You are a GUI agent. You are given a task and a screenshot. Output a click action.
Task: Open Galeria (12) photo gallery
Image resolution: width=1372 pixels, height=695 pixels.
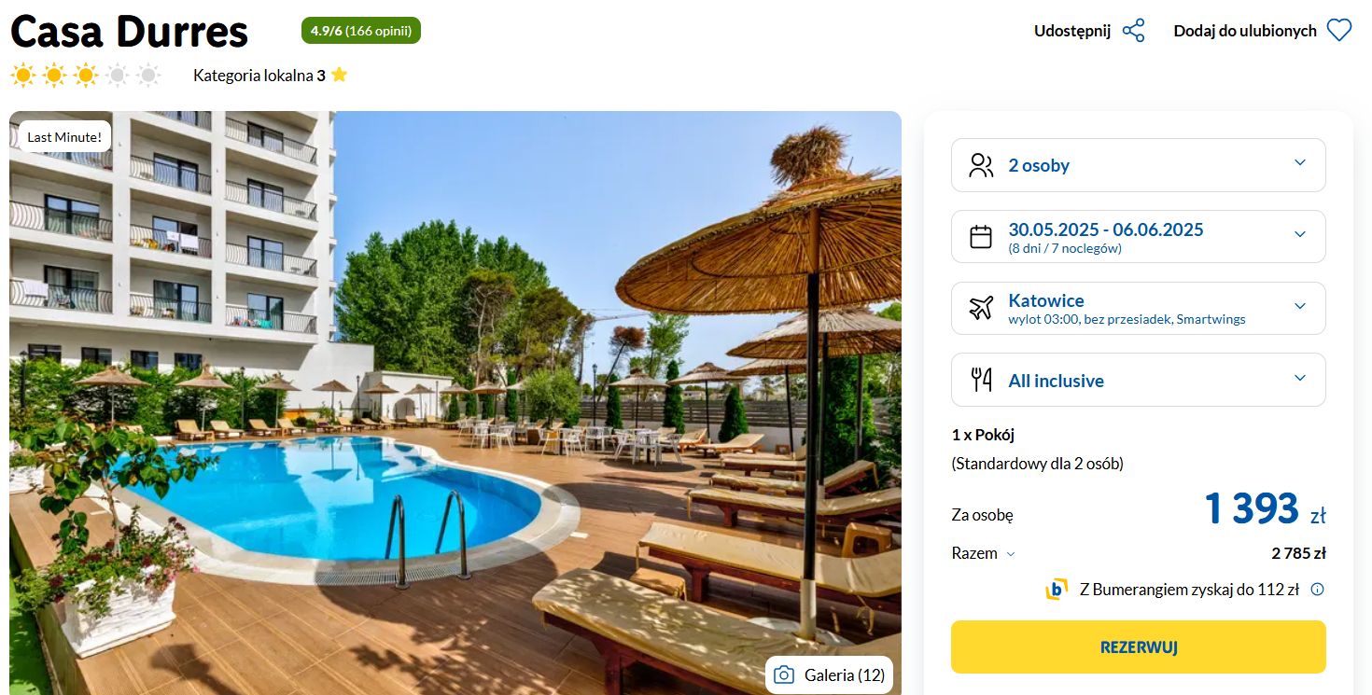click(829, 675)
